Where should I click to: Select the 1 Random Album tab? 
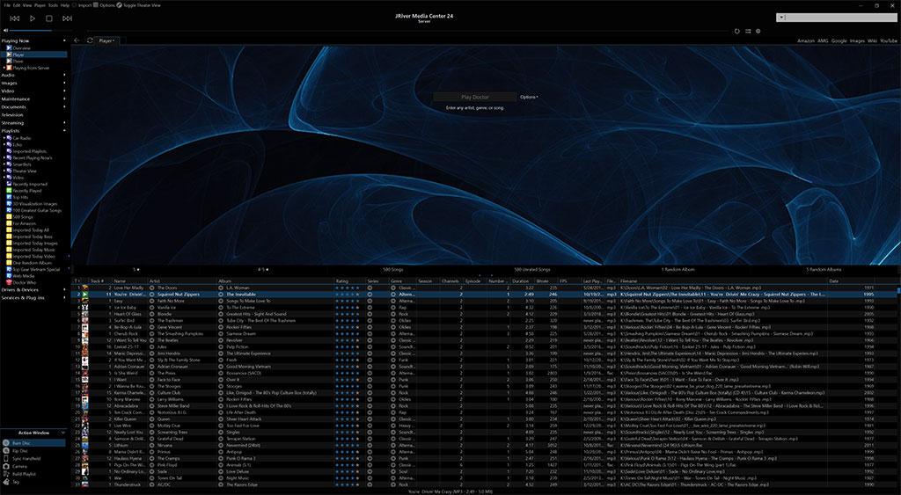click(678, 269)
